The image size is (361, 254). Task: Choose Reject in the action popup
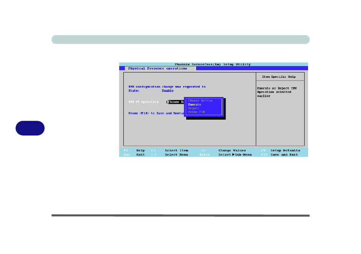click(x=193, y=108)
